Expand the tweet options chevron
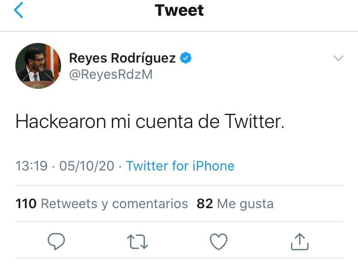 (338, 58)
